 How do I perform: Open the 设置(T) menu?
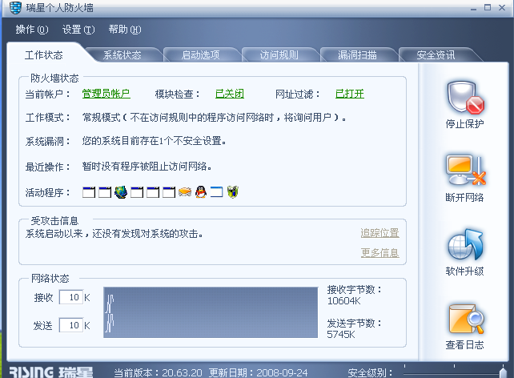click(78, 30)
